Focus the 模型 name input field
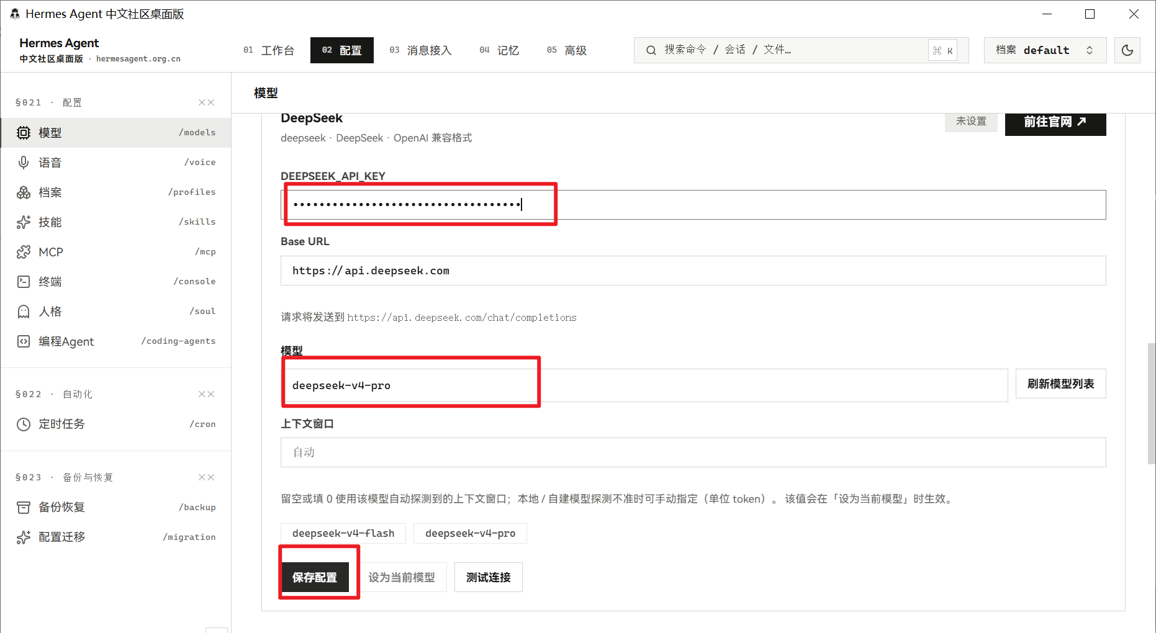This screenshot has height=633, width=1156. coord(644,385)
